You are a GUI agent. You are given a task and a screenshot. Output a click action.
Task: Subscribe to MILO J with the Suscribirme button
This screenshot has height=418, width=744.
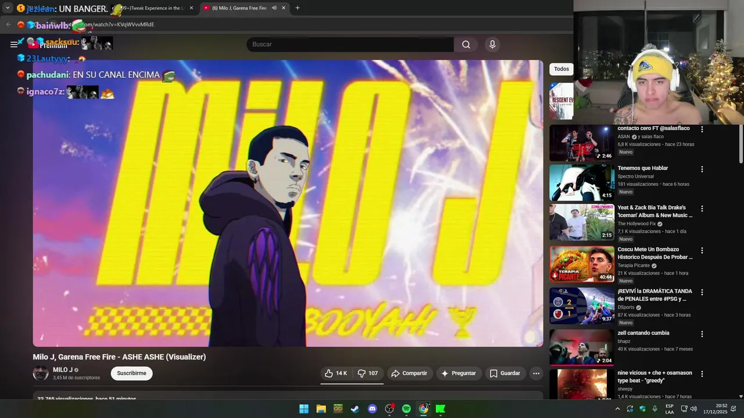click(132, 373)
